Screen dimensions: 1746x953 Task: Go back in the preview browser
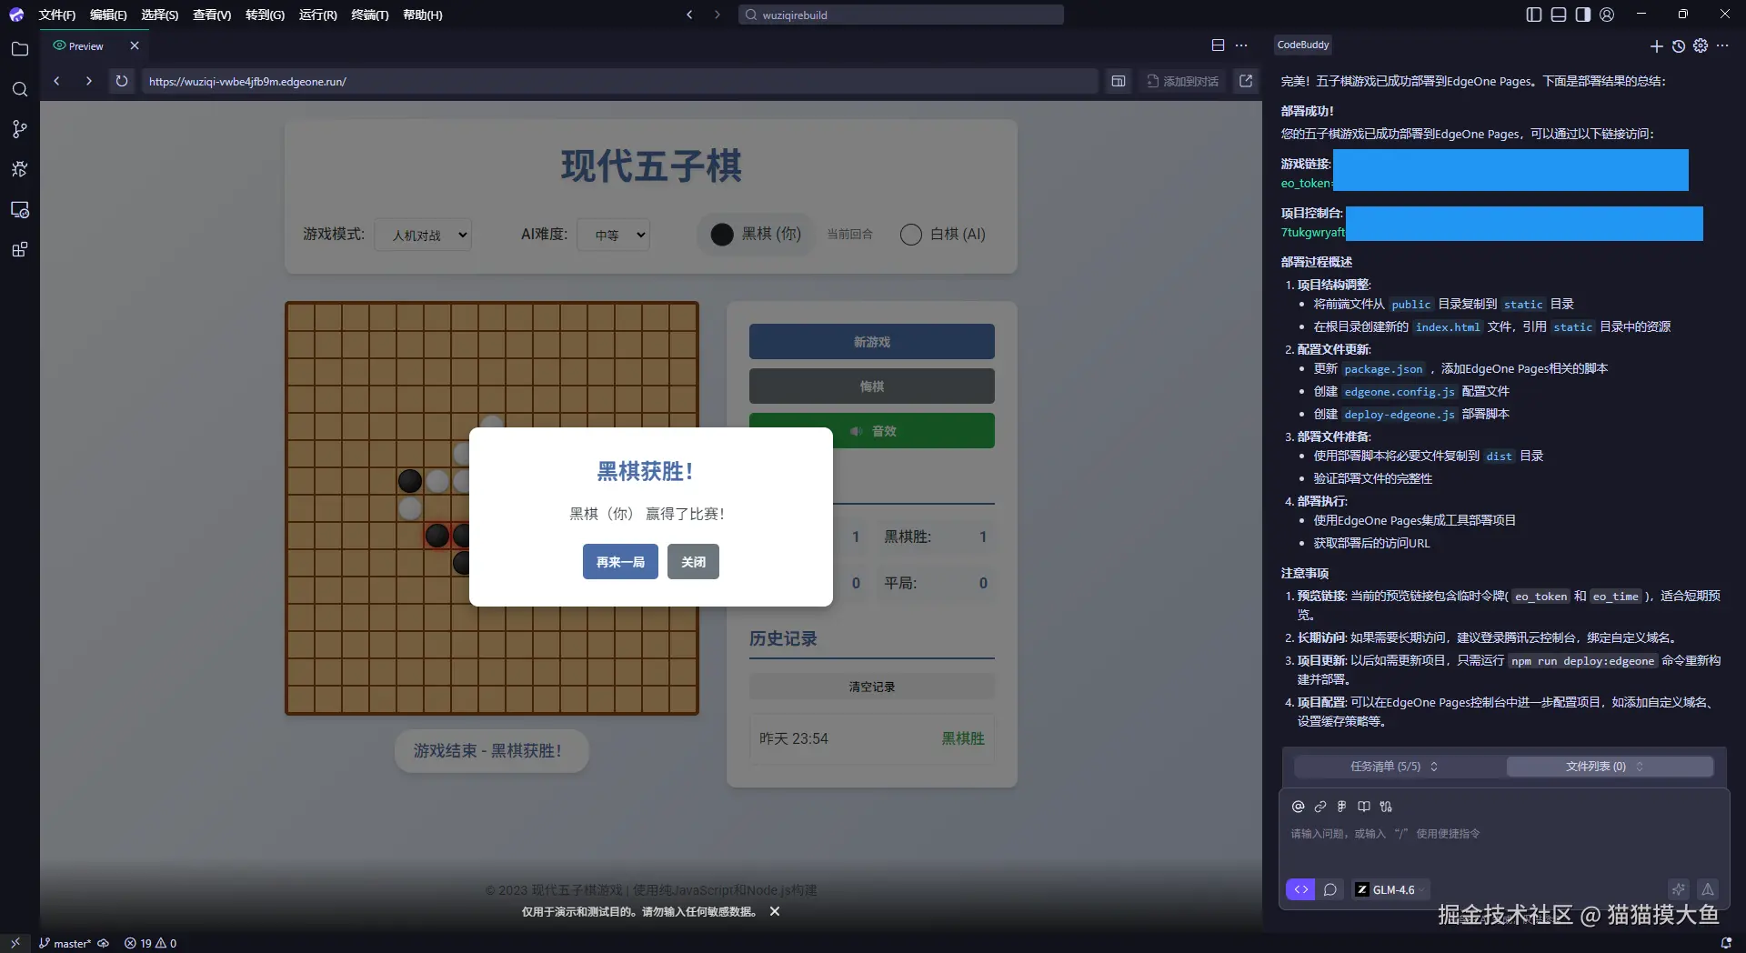click(57, 81)
